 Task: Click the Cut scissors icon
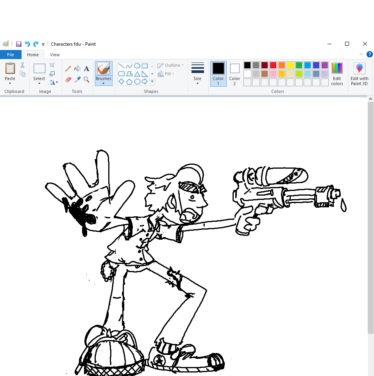tap(23, 65)
